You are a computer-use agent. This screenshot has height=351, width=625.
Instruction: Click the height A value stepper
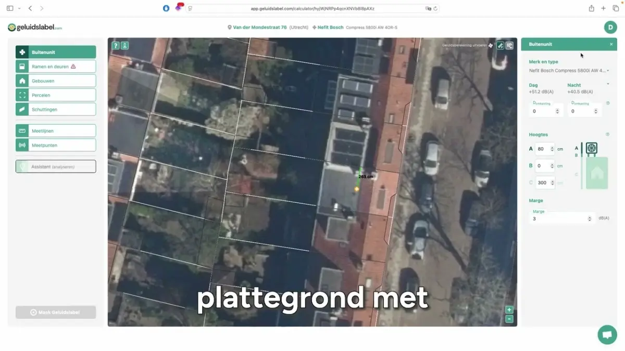pos(552,149)
